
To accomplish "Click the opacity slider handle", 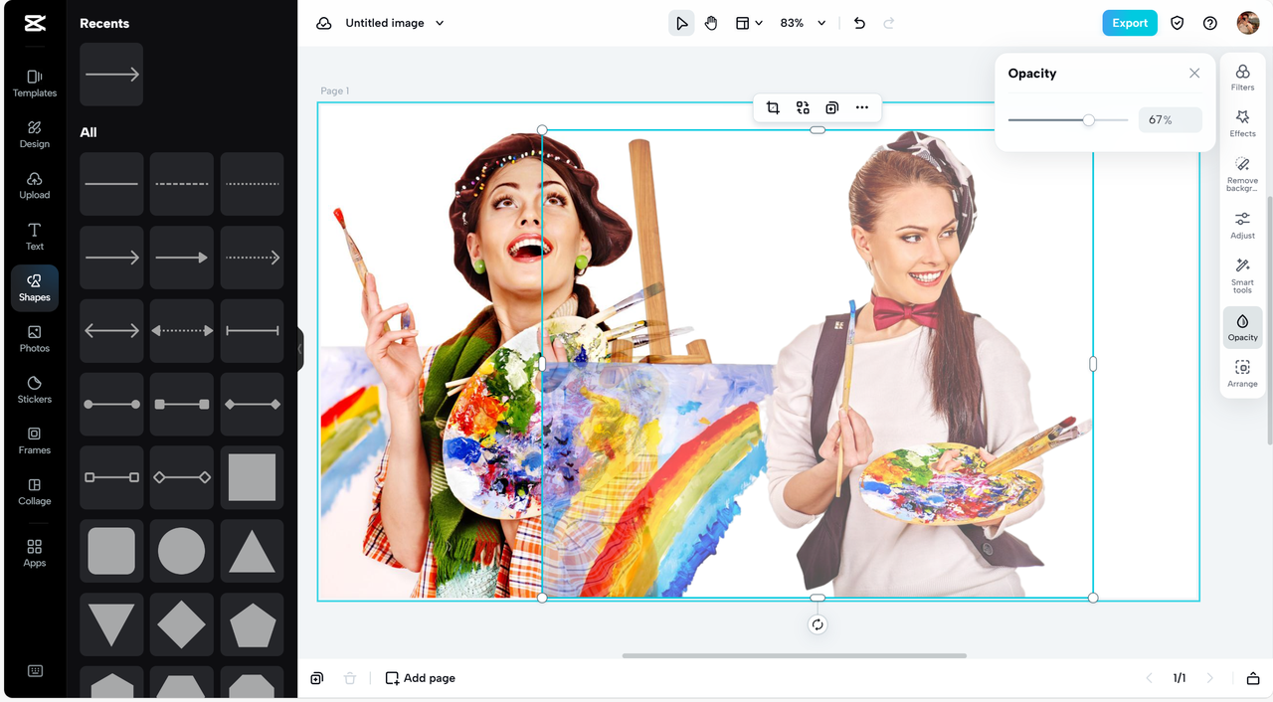I will (1089, 120).
